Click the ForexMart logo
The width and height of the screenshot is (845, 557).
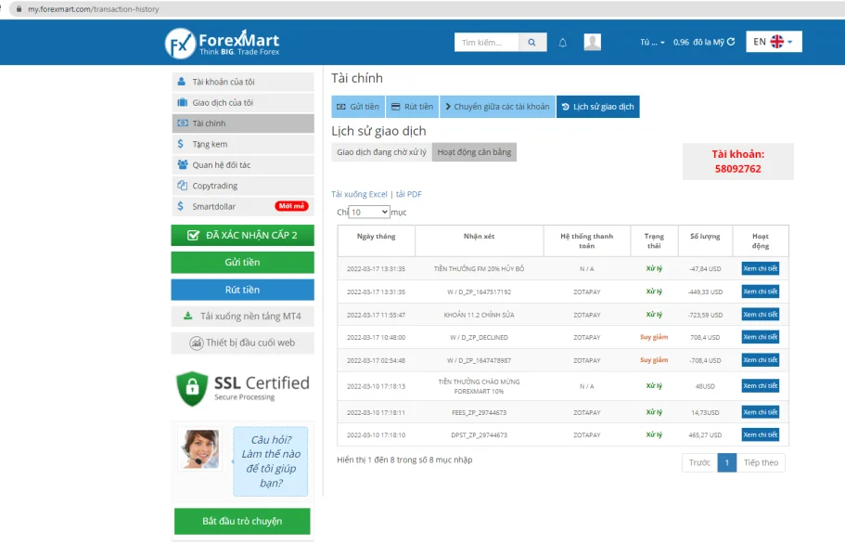[222, 43]
